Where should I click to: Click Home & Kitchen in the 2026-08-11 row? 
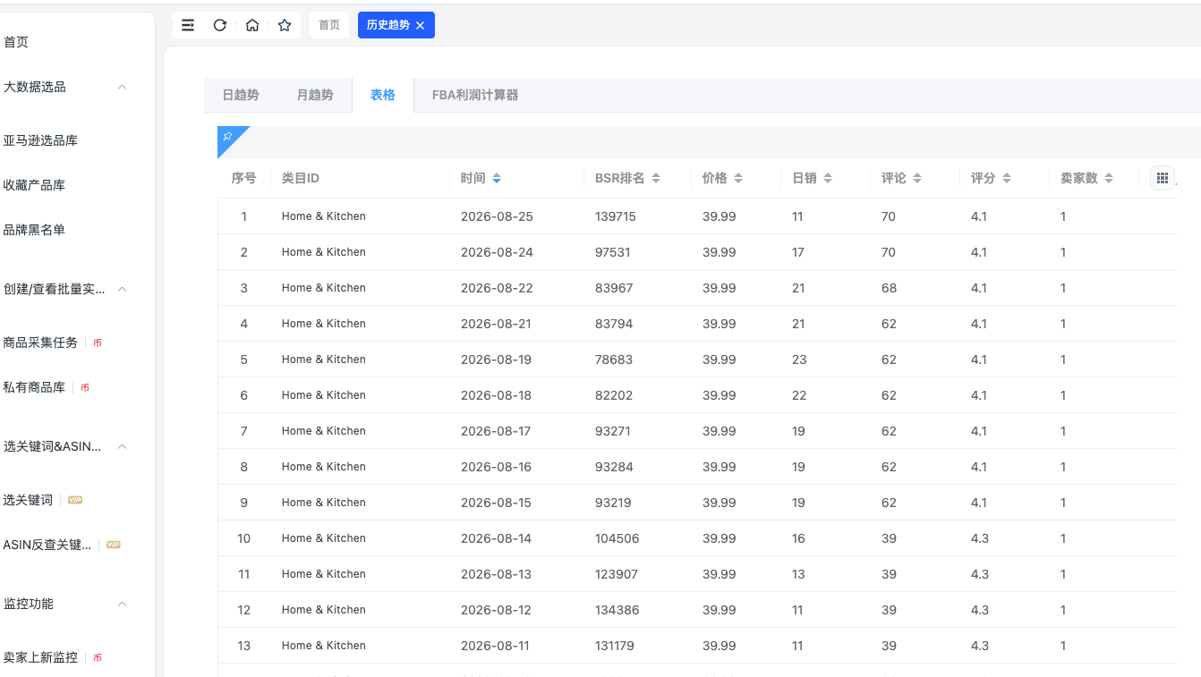(324, 646)
